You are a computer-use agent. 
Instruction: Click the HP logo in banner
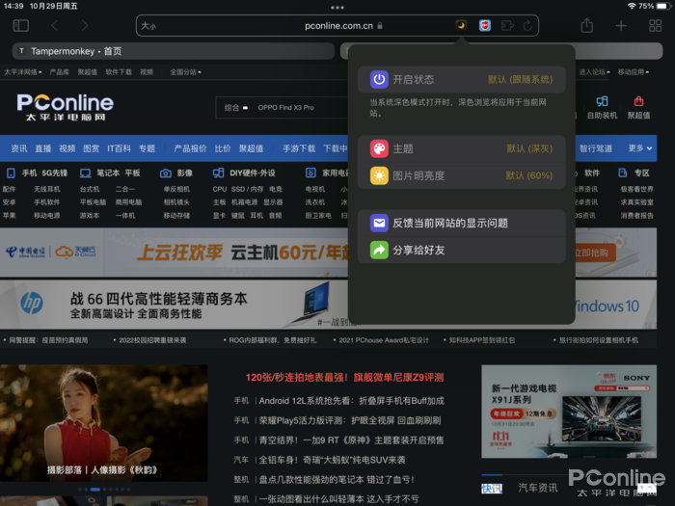click(32, 304)
